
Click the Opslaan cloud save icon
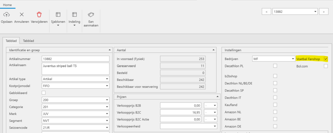click(x=7, y=15)
